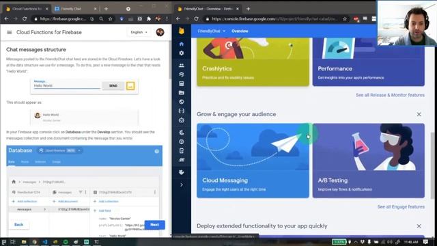Open the A/B Testing card
Viewport: 437px width, 246px height.
coord(369,161)
